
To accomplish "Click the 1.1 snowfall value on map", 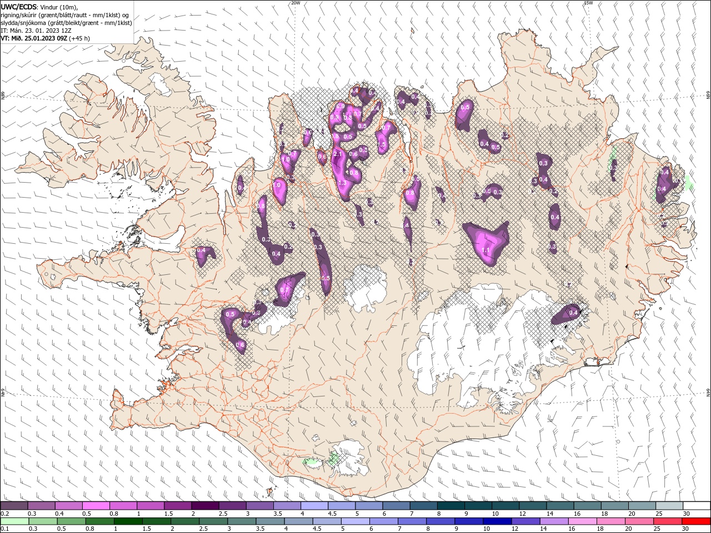I will point(486,250).
